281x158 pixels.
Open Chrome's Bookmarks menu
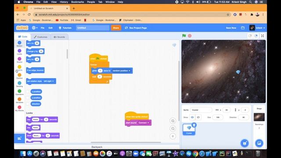pos(77,2)
